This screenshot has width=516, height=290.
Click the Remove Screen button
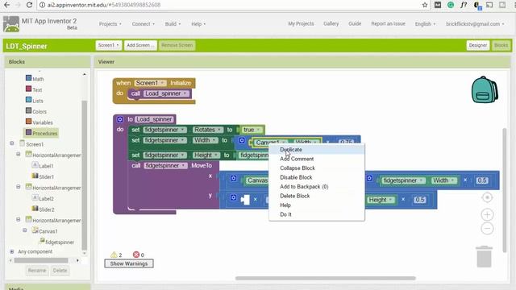tap(177, 45)
